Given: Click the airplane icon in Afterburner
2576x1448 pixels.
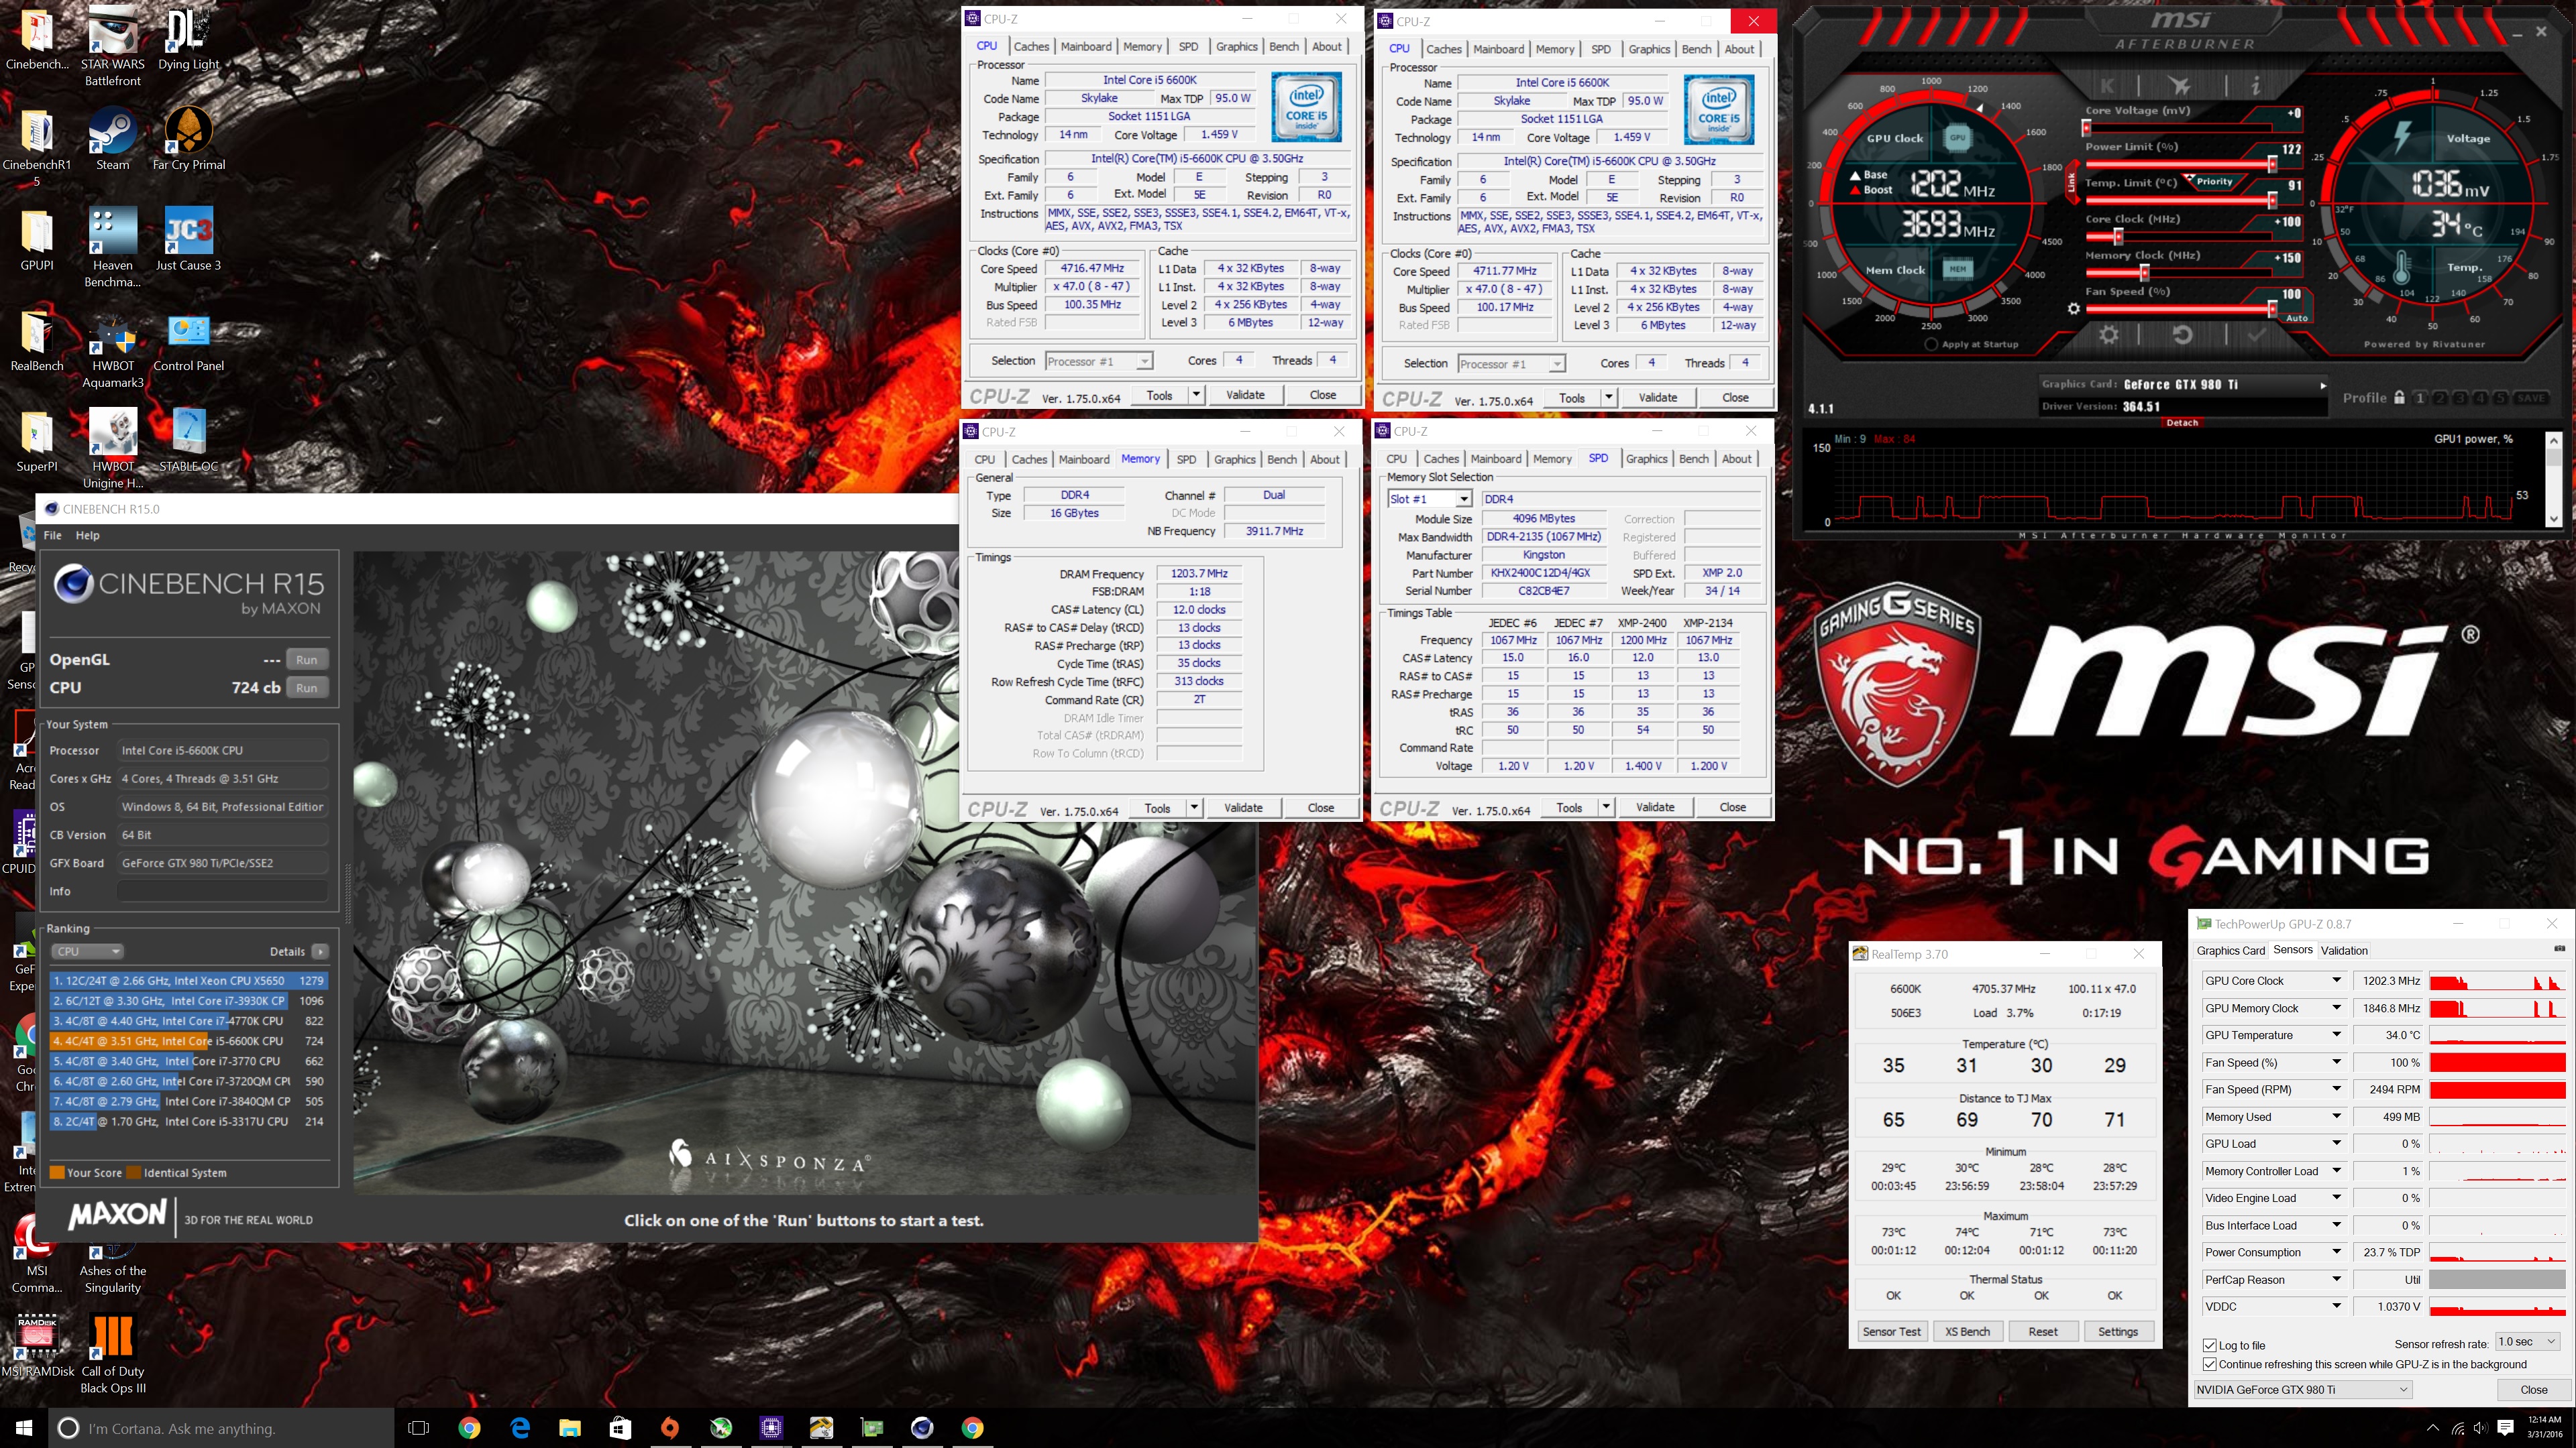Looking at the screenshot, I should (x=2180, y=87).
